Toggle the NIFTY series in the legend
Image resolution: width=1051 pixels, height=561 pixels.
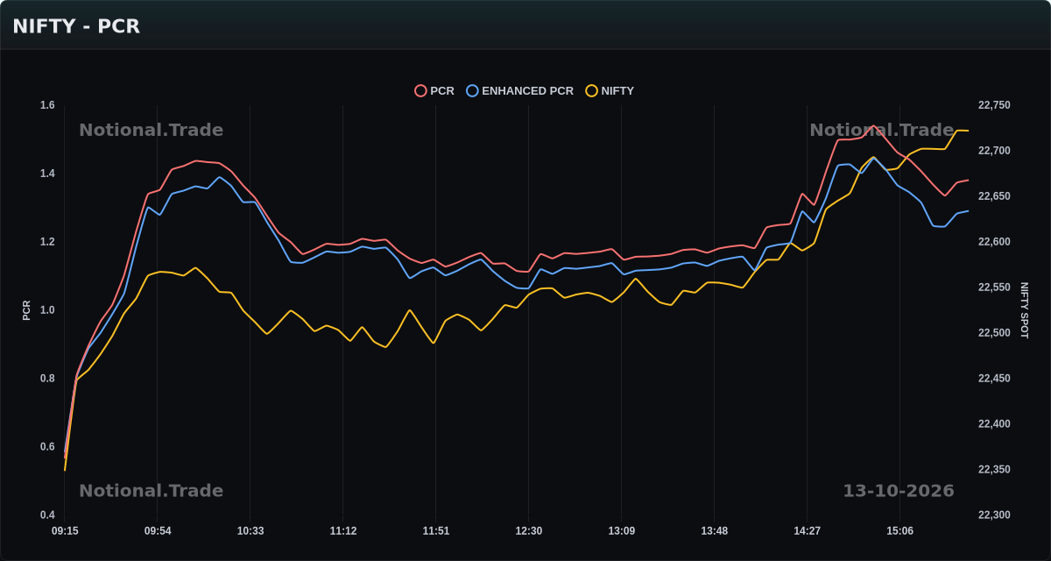[x=610, y=90]
